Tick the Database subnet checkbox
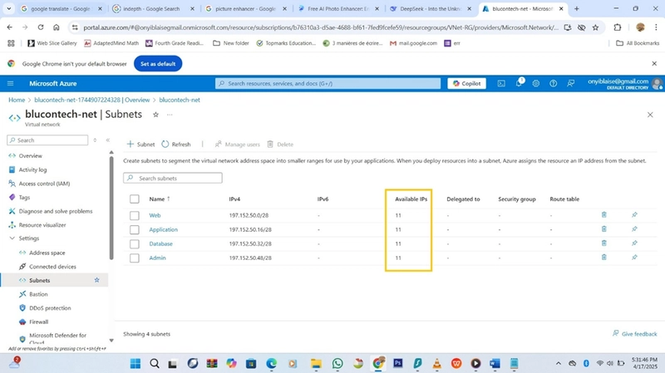Screen dimensions: 665x373 tap(135, 243)
